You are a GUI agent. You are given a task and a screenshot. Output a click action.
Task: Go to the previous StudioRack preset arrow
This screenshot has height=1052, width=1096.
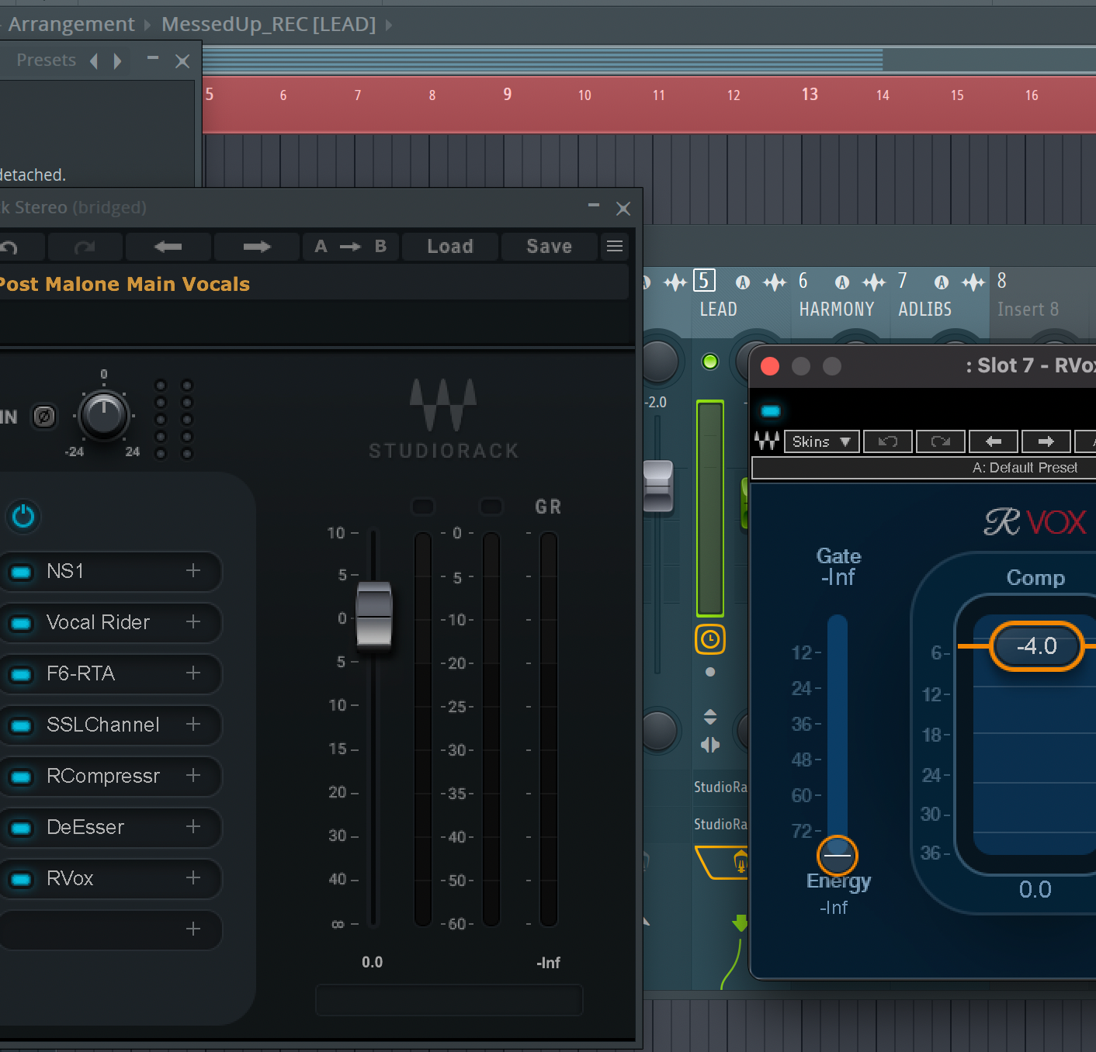(x=168, y=247)
